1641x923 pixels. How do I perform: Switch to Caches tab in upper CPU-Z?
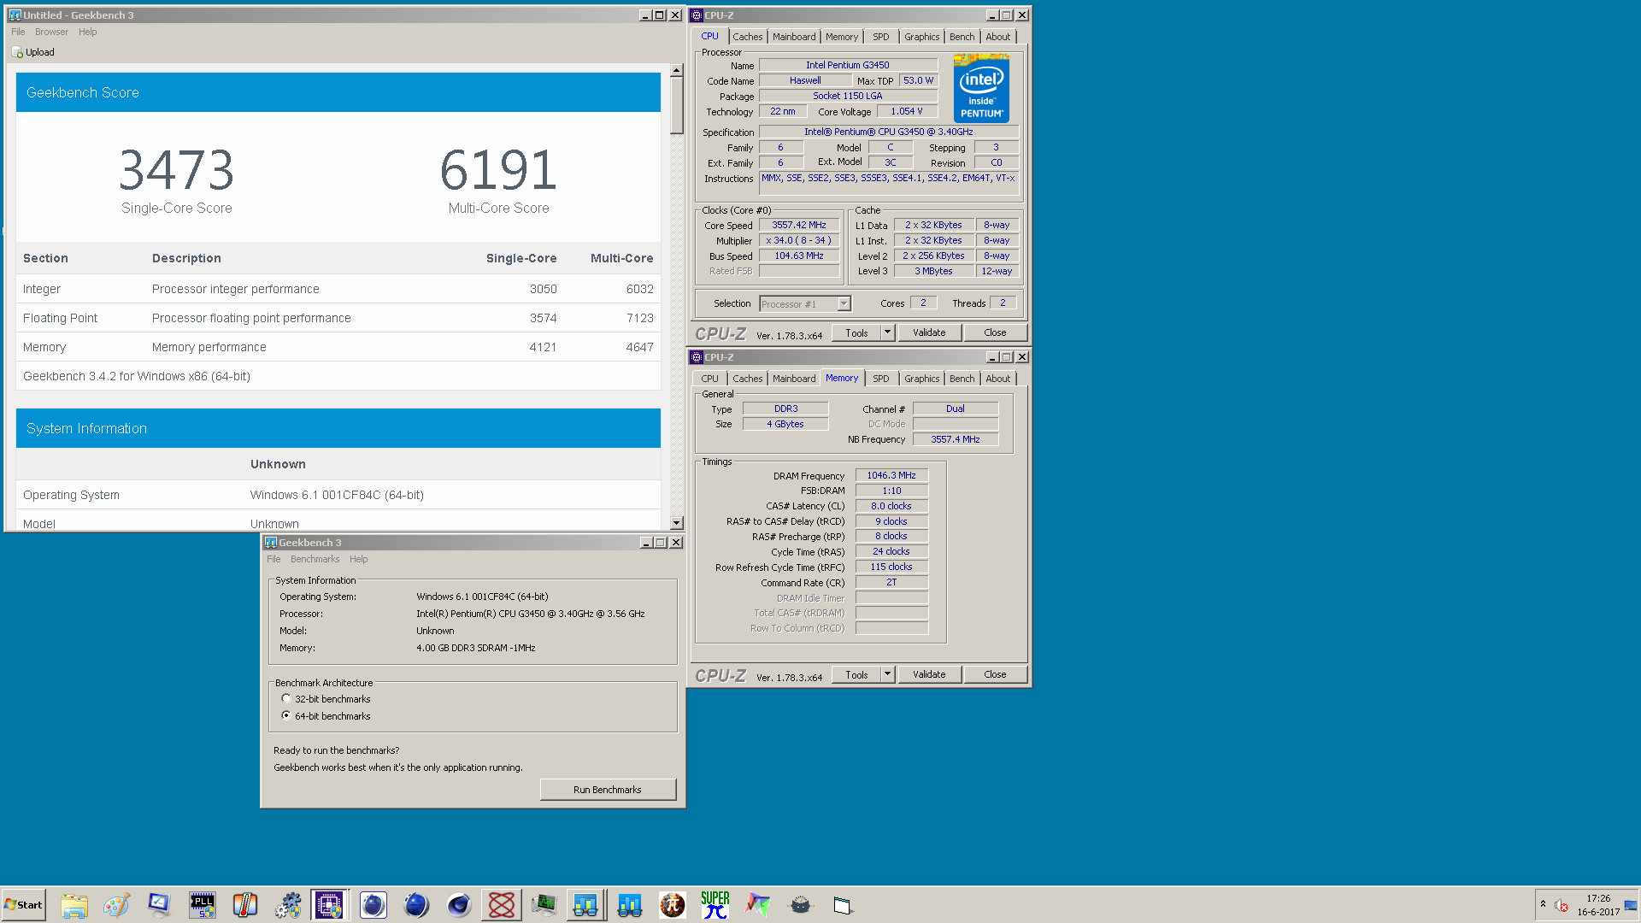tap(747, 37)
